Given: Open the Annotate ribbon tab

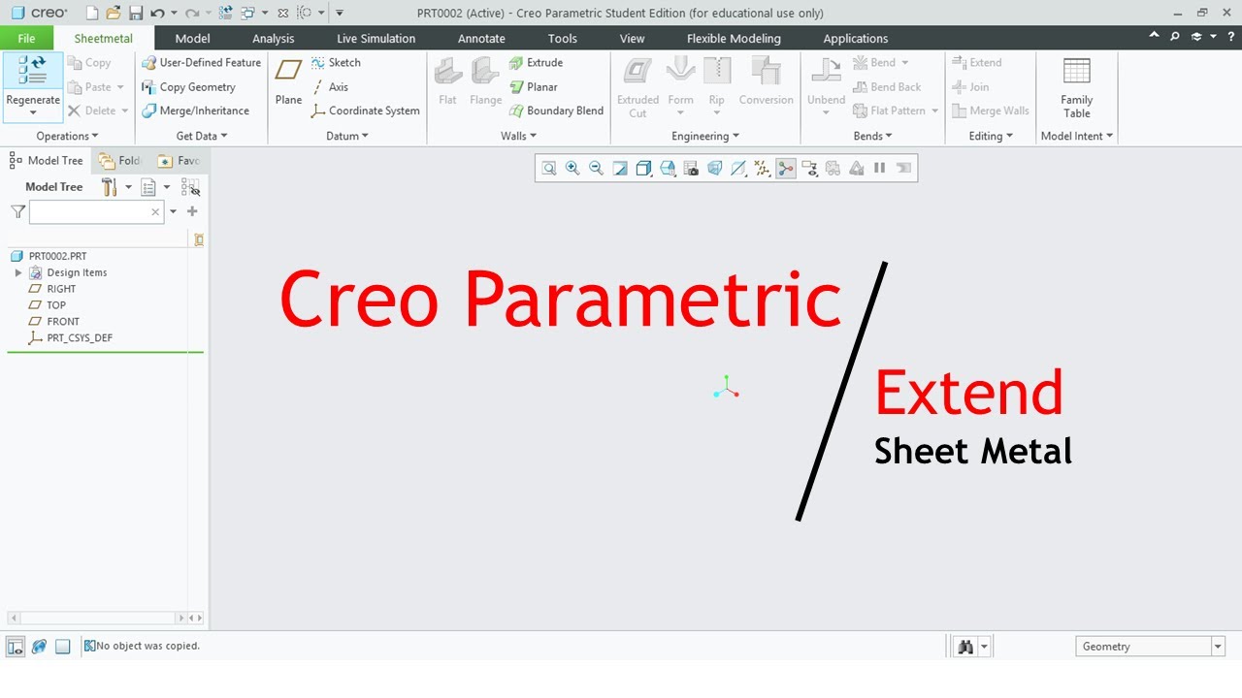Looking at the screenshot, I should click(x=481, y=39).
